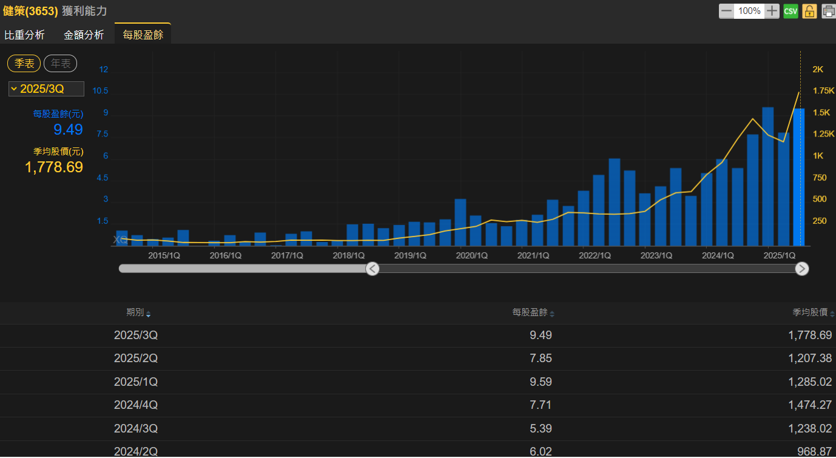Sort the table by 期別 column

pos(138,313)
